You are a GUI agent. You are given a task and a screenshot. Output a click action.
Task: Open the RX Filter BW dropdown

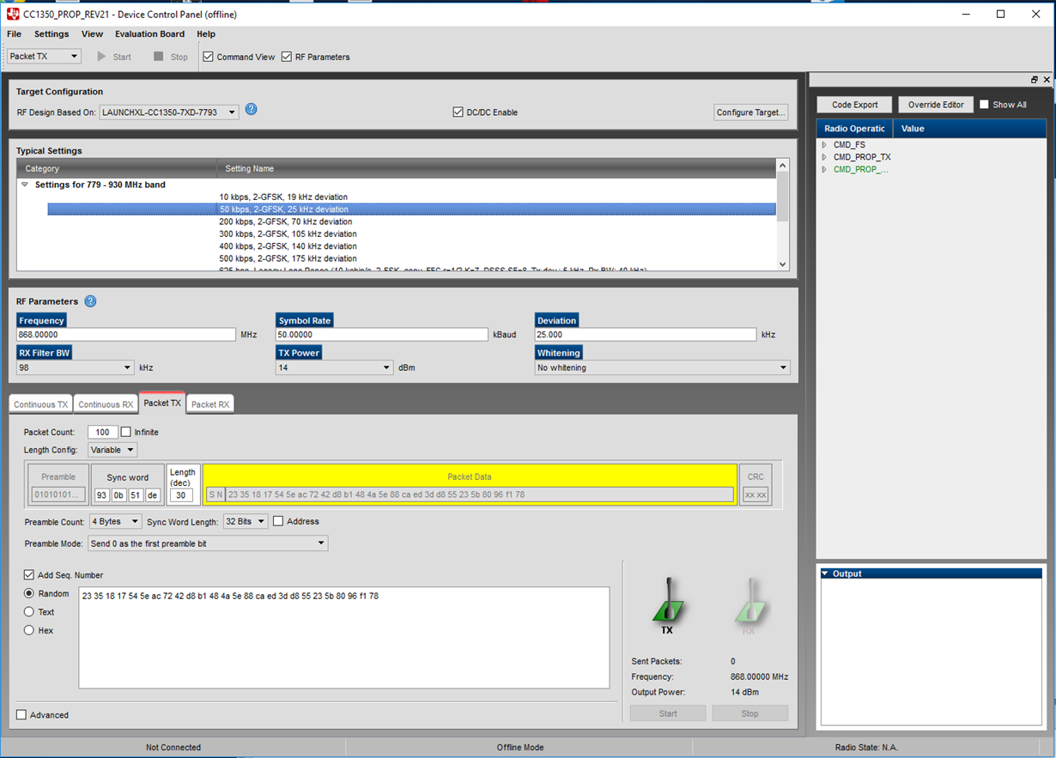pos(75,367)
